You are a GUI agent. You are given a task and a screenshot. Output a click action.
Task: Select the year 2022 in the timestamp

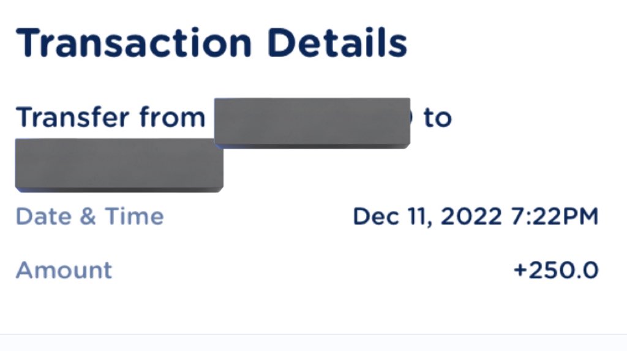tap(471, 216)
